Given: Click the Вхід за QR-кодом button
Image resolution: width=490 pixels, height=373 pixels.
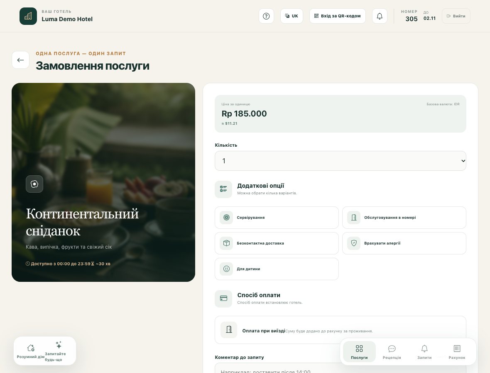Looking at the screenshot, I should 338,16.
